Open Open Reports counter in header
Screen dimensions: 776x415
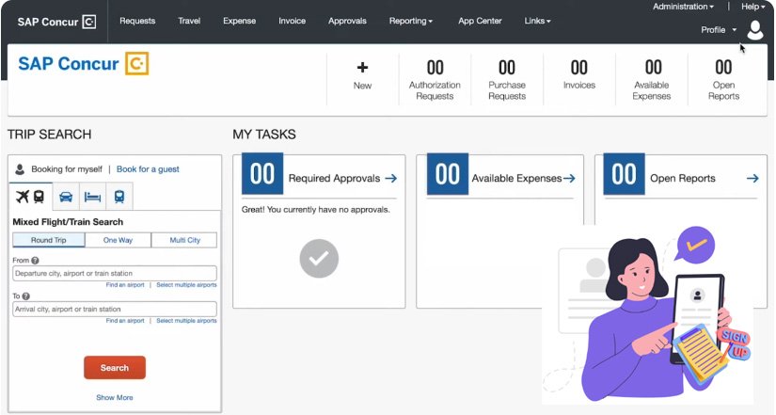click(724, 80)
